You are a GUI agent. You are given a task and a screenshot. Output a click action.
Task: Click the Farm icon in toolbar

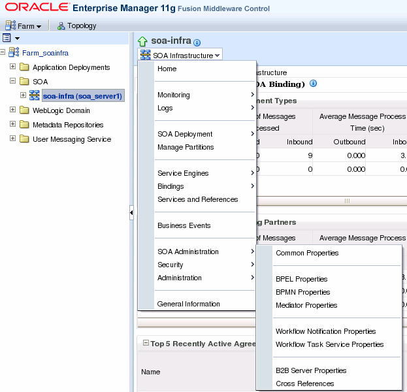(x=10, y=25)
